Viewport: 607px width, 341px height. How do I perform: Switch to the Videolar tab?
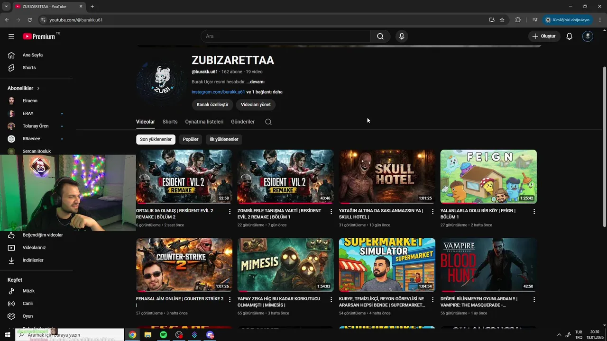(x=146, y=122)
